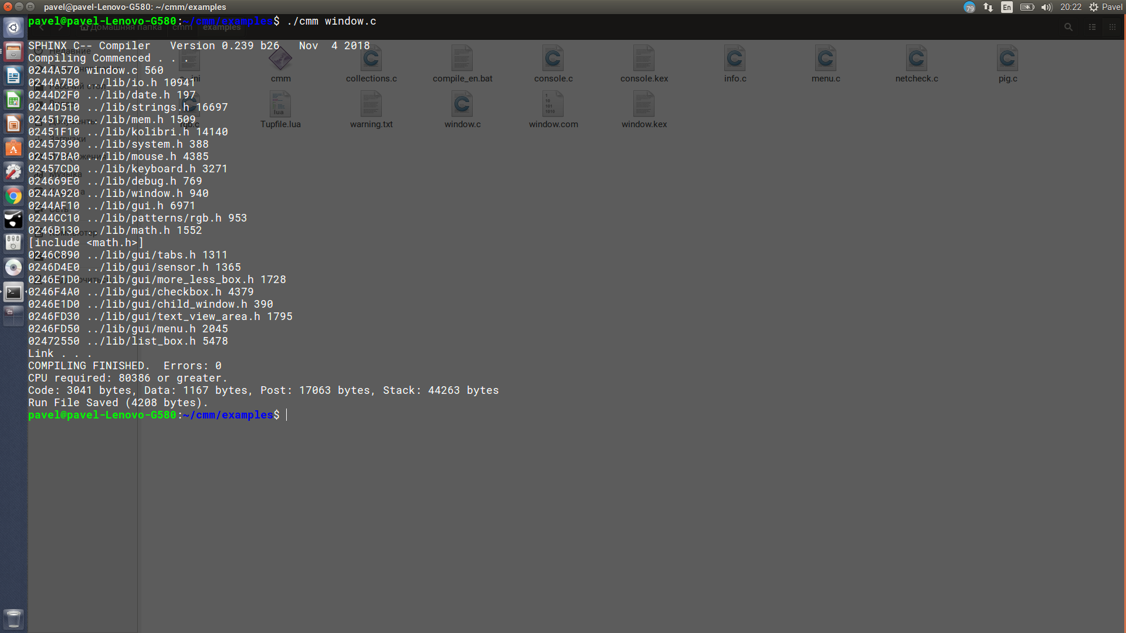Image resolution: width=1126 pixels, height=633 pixels.
Task: Open the sound volume indicator
Action: tap(1046, 7)
